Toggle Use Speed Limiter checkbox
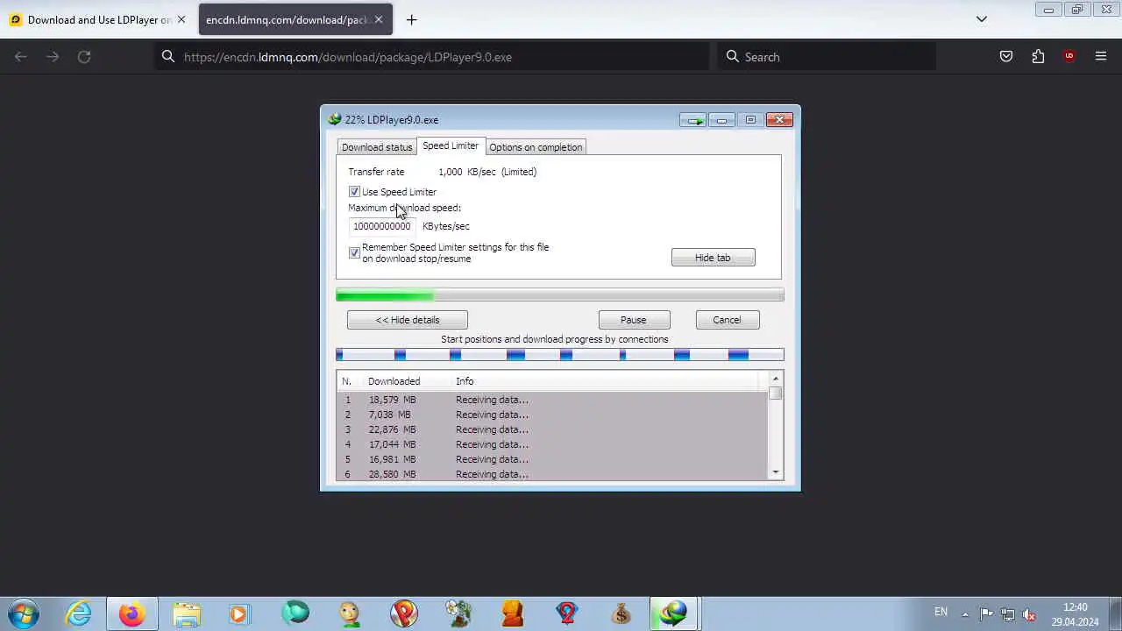This screenshot has width=1122, height=631. 354,192
